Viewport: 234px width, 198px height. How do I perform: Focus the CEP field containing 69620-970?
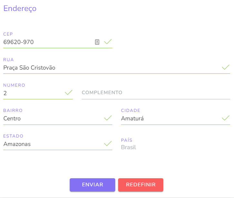coord(45,42)
